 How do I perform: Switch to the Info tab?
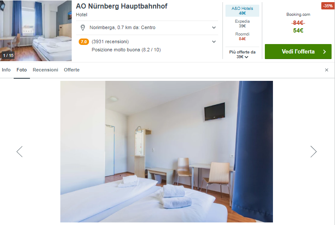pyautogui.click(x=6, y=70)
